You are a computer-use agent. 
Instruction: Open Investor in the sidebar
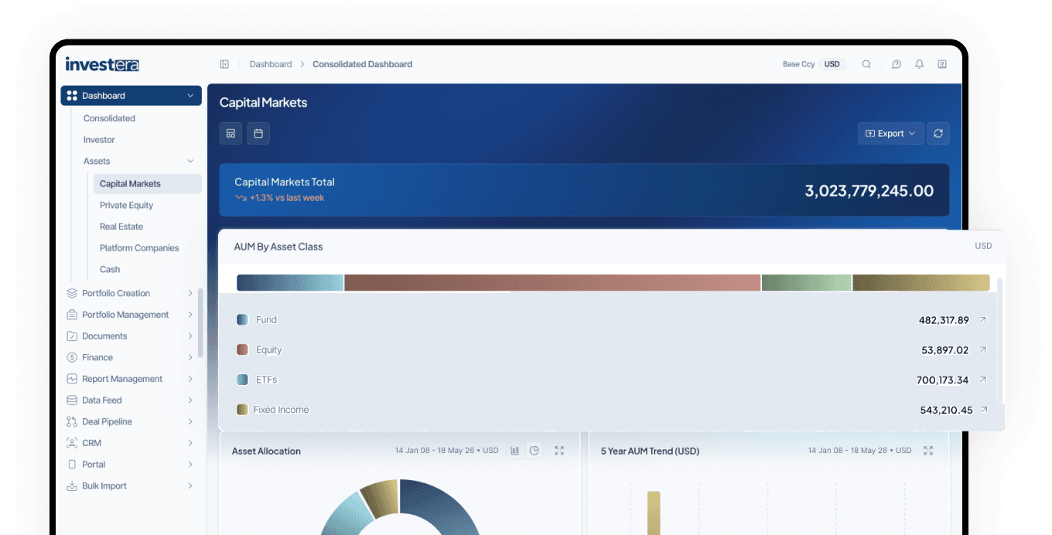[x=99, y=140]
